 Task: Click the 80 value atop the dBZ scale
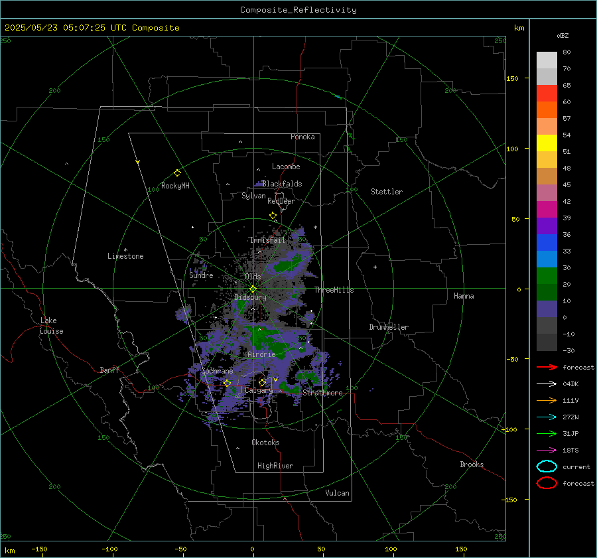coord(566,52)
